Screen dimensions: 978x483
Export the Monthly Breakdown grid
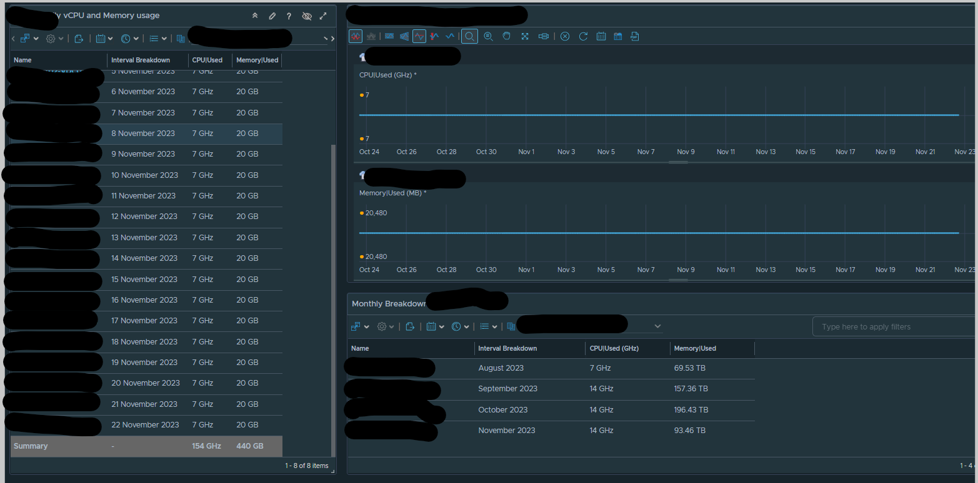[x=411, y=326]
